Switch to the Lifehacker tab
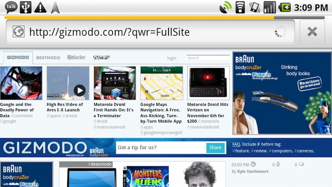The height and width of the screenshot is (187, 332). [x=76, y=57]
